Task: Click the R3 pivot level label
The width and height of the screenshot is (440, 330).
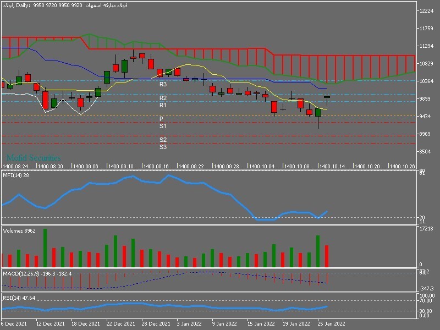Action: coord(163,84)
